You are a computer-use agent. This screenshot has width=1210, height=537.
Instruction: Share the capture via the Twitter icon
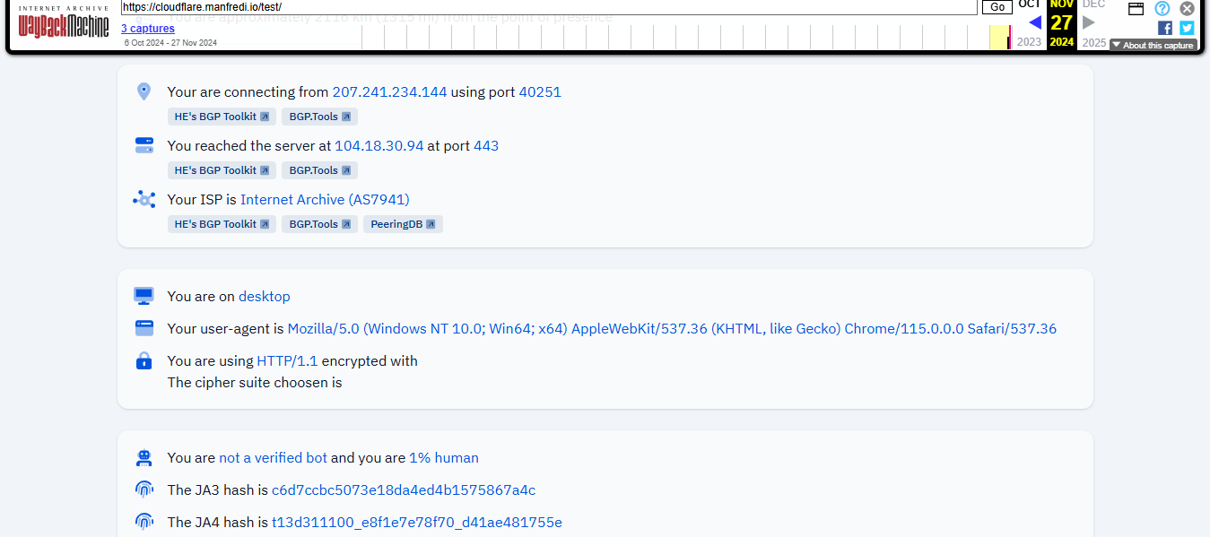point(1186,28)
